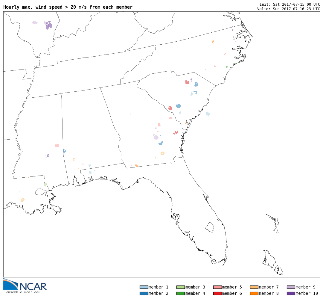Image resolution: width=323 pixels, height=296 pixels.
Task: Click the NCAR logo
Action: 25,284
